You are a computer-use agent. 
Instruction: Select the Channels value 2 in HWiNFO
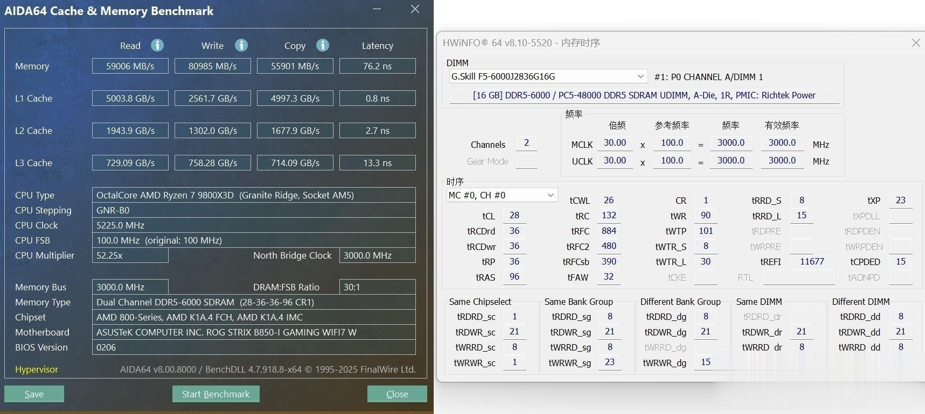pos(526,143)
